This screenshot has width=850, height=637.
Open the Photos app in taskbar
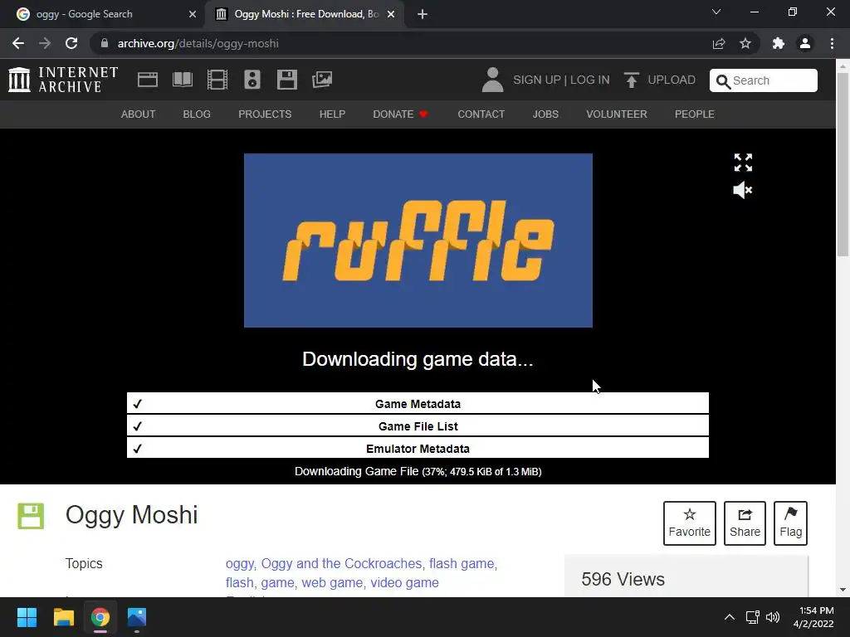coord(137,617)
